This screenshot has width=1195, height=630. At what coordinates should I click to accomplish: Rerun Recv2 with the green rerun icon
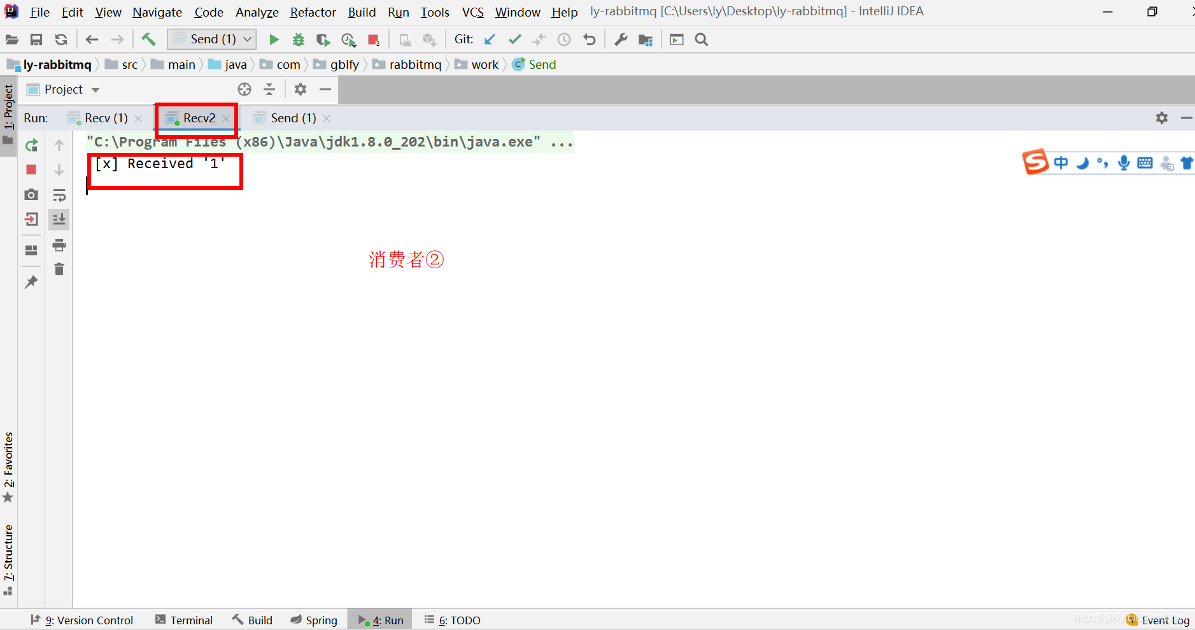tap(31, 145)
